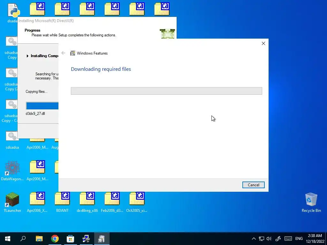Open the Windows Start menu
Screen dimensions: 327x245
point(8,239)
